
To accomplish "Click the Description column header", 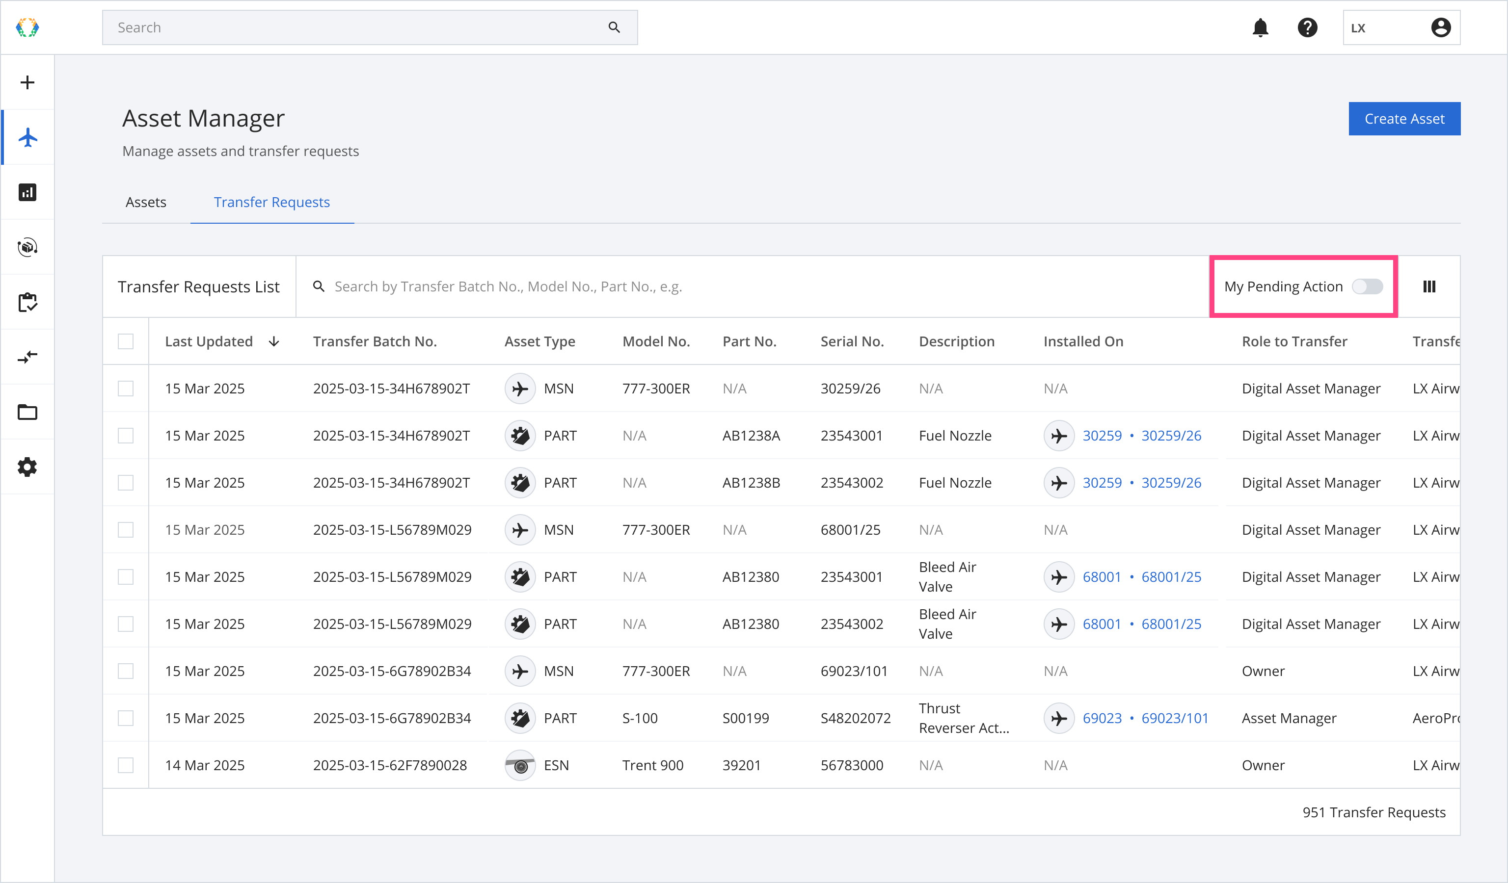I will click(956, 341).
